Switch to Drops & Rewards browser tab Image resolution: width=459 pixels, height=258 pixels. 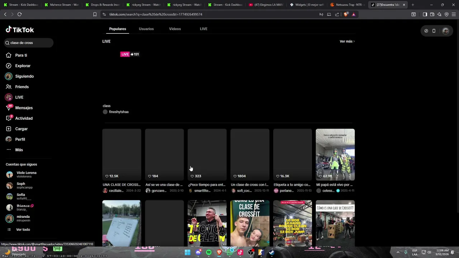[102, 5]
